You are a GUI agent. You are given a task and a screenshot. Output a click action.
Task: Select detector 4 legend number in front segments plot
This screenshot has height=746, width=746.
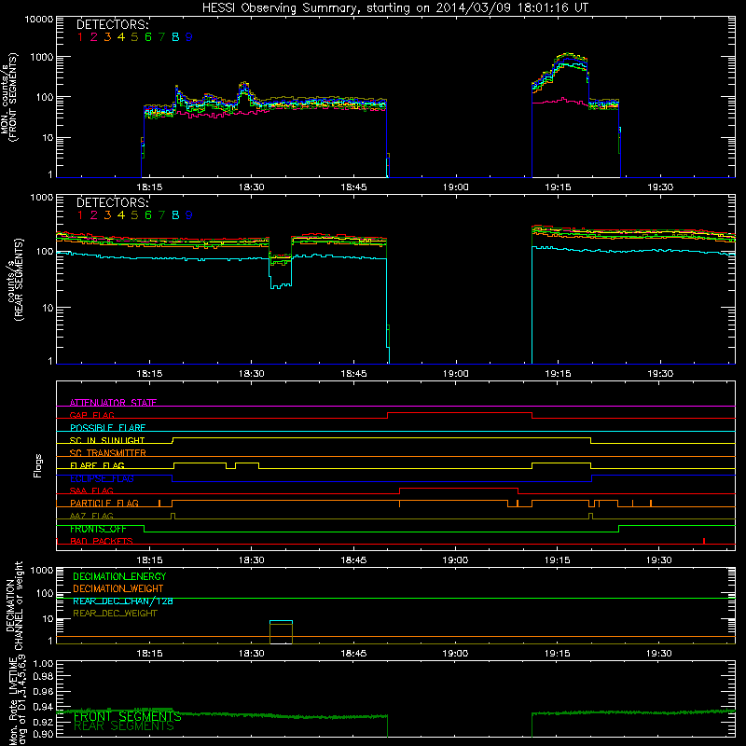[121, 37]
